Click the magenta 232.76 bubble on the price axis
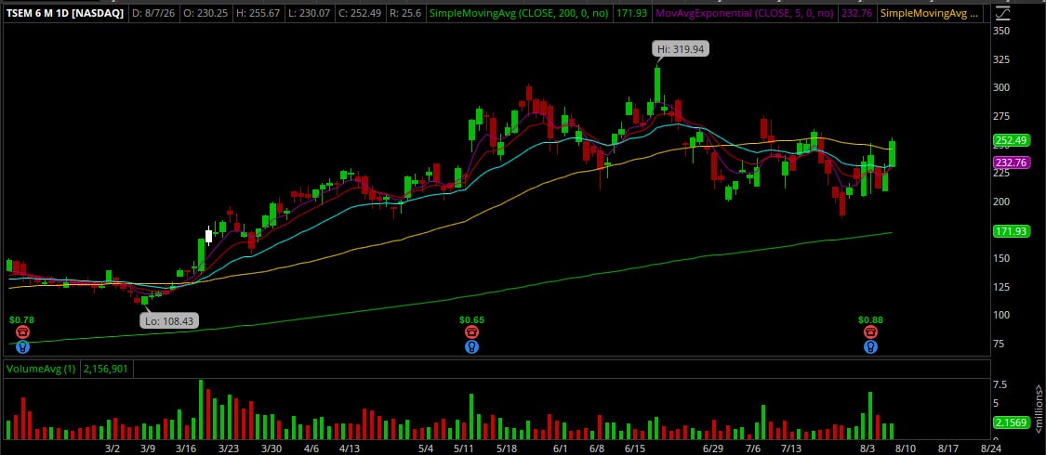Image resolution: width=1046 pixels, height=455 pixels. [1012, 162]
